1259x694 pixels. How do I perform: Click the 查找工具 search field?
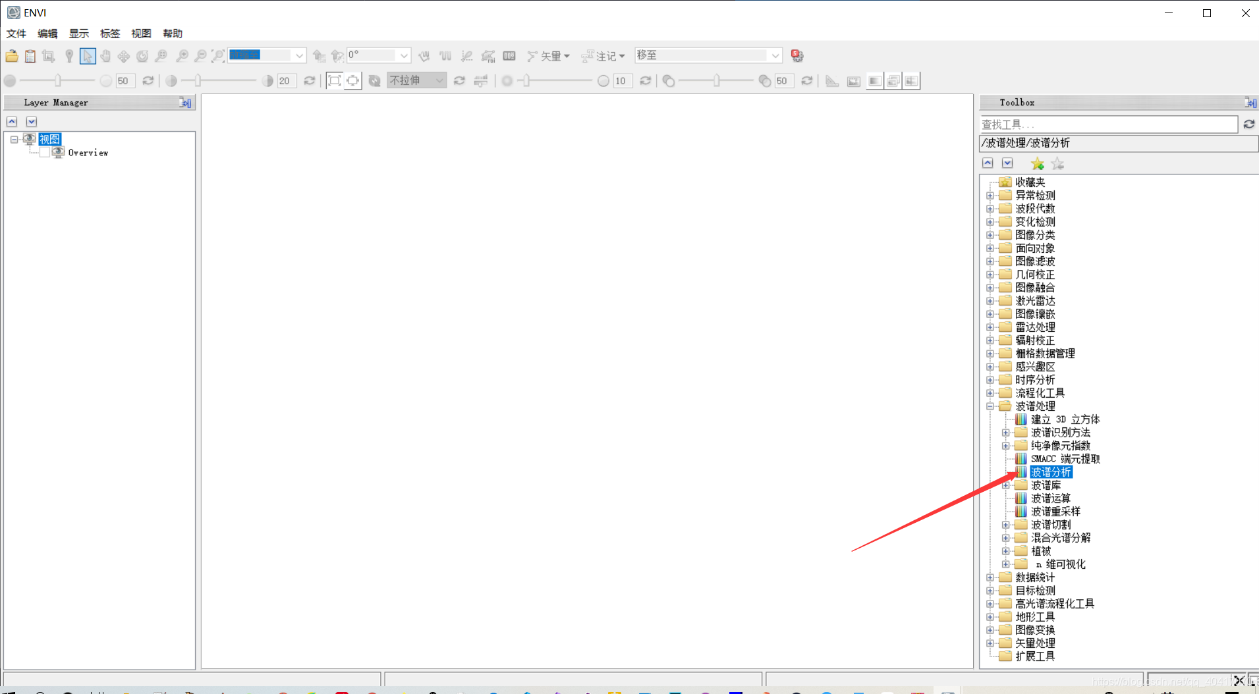[1109, 124]
